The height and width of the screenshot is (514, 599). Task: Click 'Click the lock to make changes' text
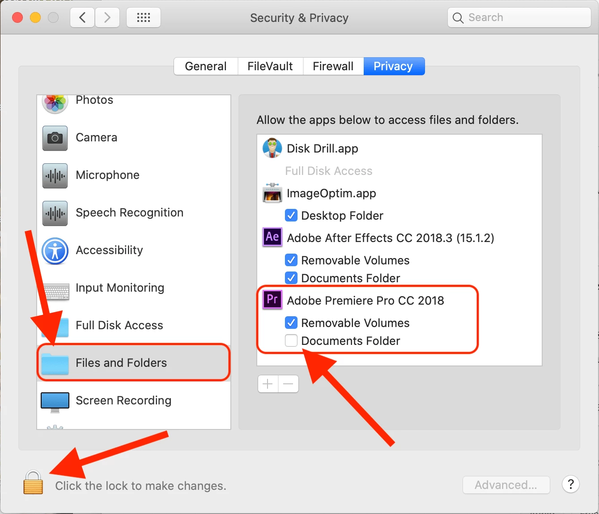(141, 486)
